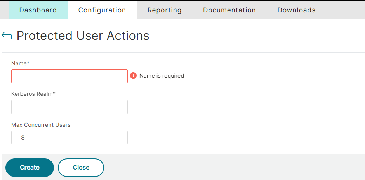This screenshot has width=365, height=180.
Task: Click the Protected User Actions heading
Action: pos(83,36)
